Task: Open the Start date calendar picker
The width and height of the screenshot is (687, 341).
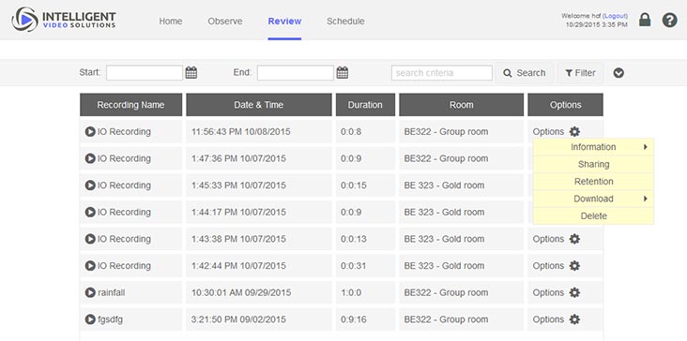Action: tap(191, 72)
